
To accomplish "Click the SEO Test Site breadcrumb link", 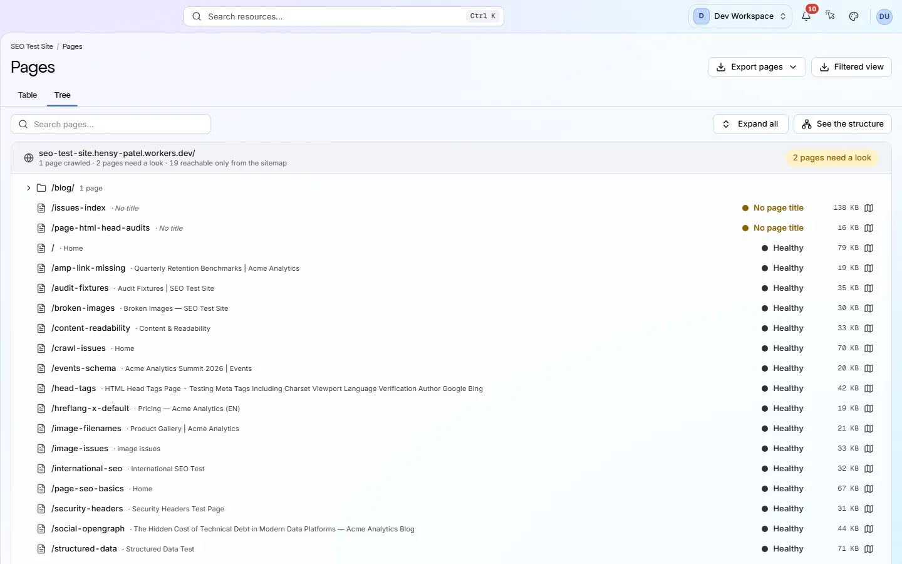I will (x=32, y=46).
